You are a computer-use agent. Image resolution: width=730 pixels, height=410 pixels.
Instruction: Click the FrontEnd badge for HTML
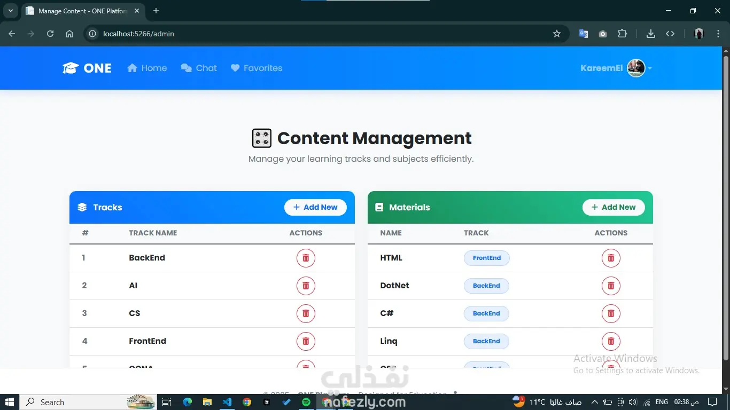487,258
